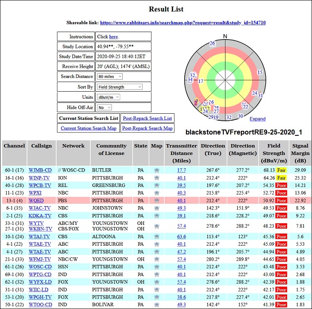Switch to Post-Repack Search List
Screen dimensions: 312x309
coord(147,118)
